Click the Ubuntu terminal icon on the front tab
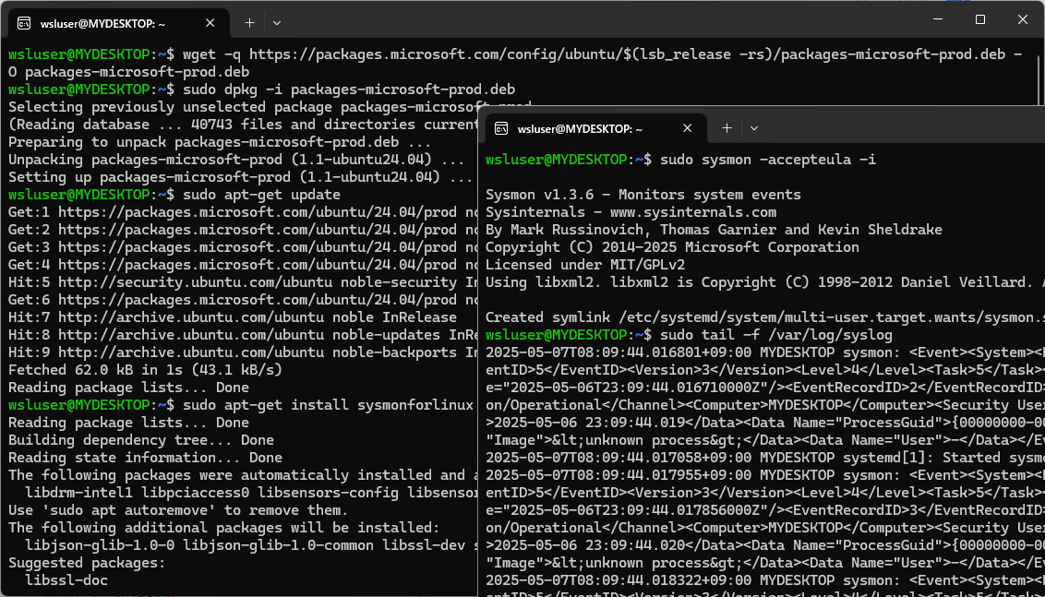Viewport: 1045px width, 597px height. tap(501, 129)
